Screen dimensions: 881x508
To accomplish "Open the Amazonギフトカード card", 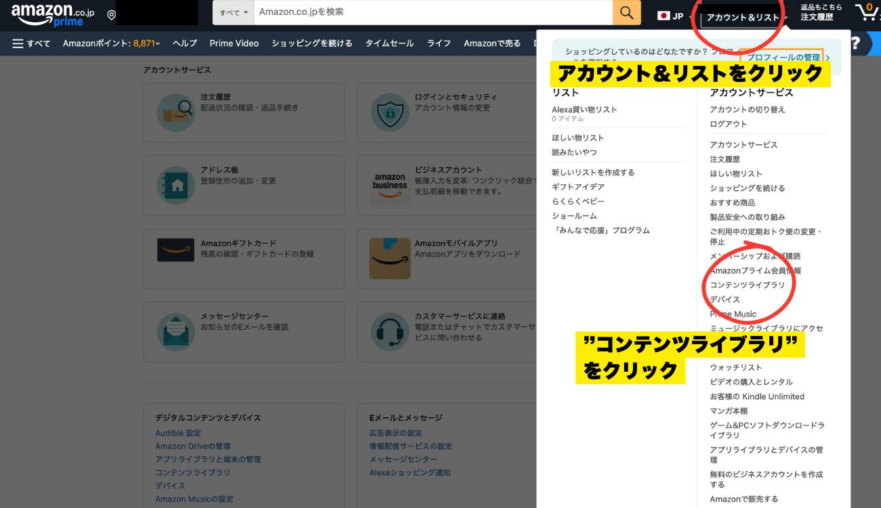I will (x=243, y=258).
